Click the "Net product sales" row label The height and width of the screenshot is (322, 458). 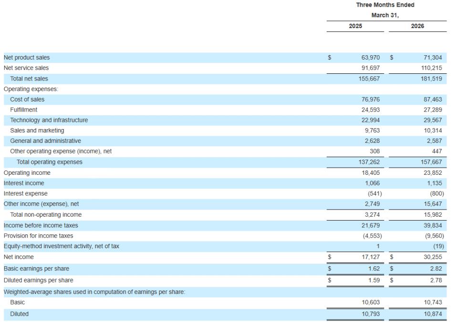click(x=27, y=58)
